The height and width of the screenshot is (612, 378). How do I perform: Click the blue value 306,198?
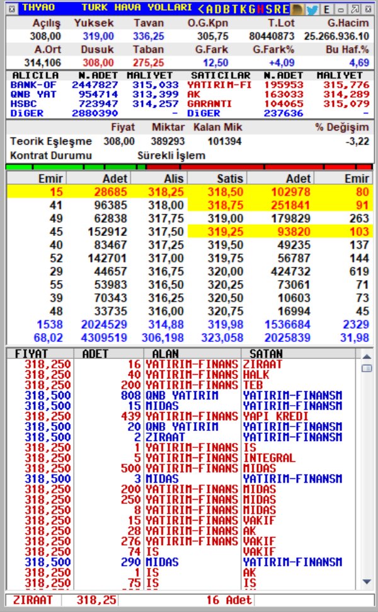point(163,338)
